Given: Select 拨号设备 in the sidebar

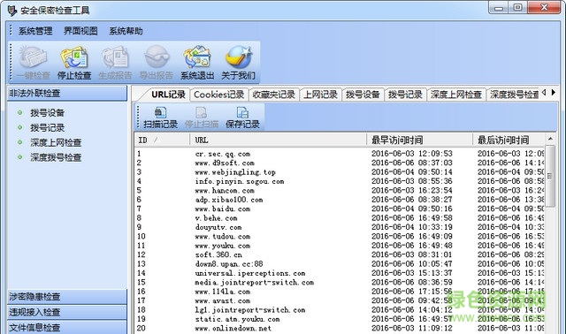Looking at the screenshot, I should point(47,113).
